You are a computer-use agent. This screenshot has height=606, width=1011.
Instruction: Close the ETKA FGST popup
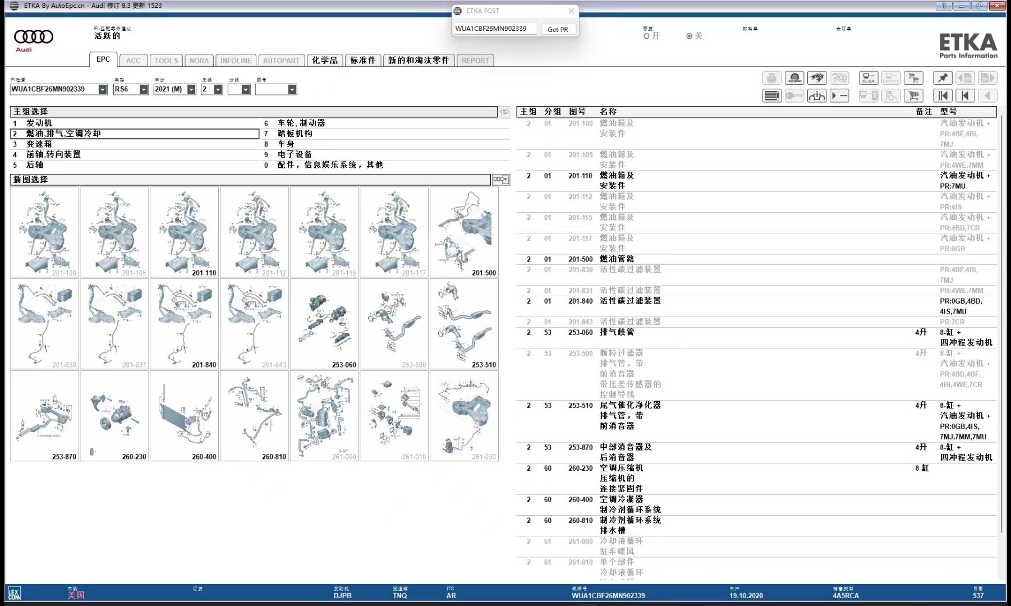tap(571, 11)
